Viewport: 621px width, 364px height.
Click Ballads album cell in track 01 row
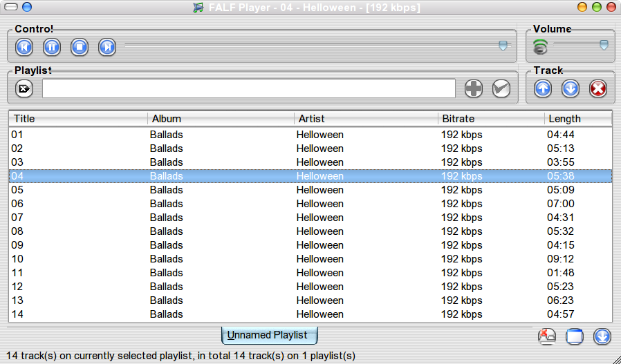click(167, 135)
